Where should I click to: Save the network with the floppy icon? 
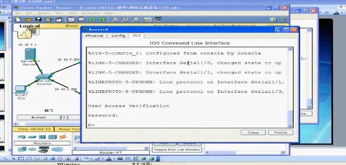(x=38, y=19)
